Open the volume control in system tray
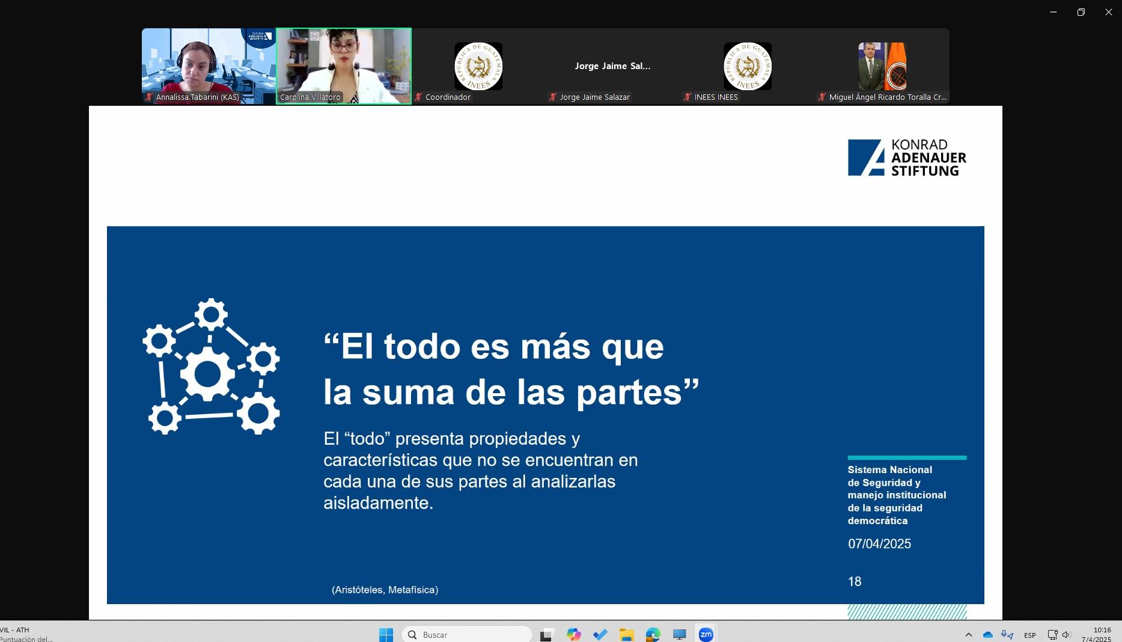 (x=1067, y=635)
